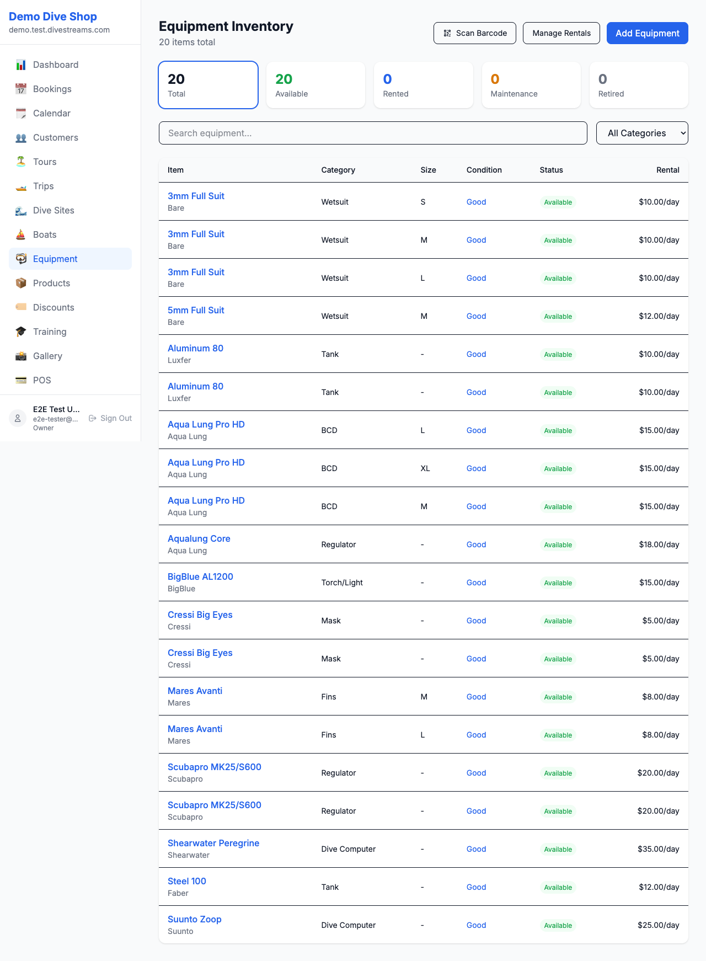Click the Add Equipment button

click(x=647, y=33)
